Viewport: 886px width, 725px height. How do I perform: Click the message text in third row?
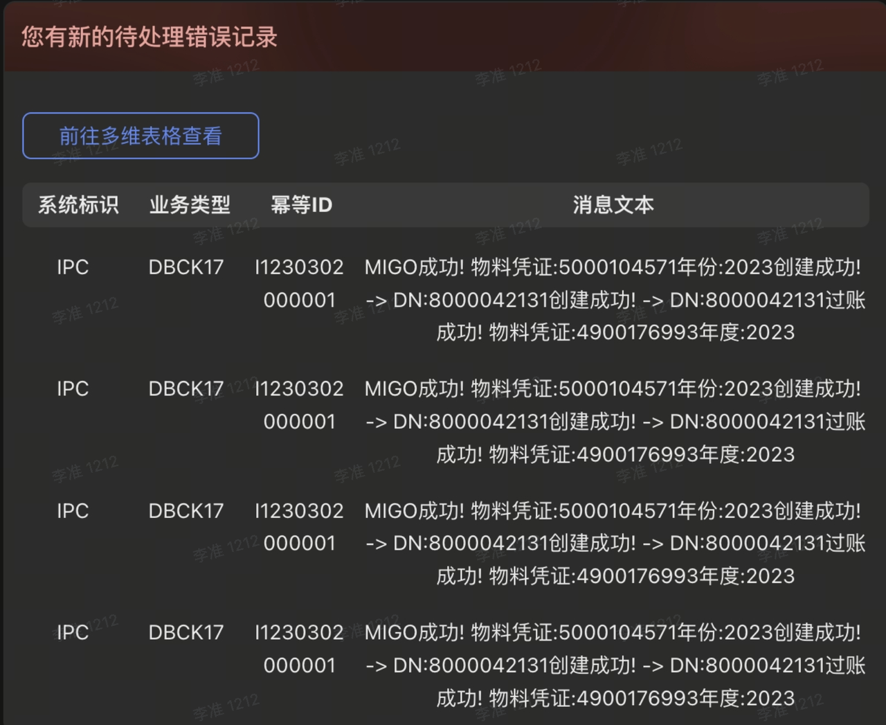(615, 544)
